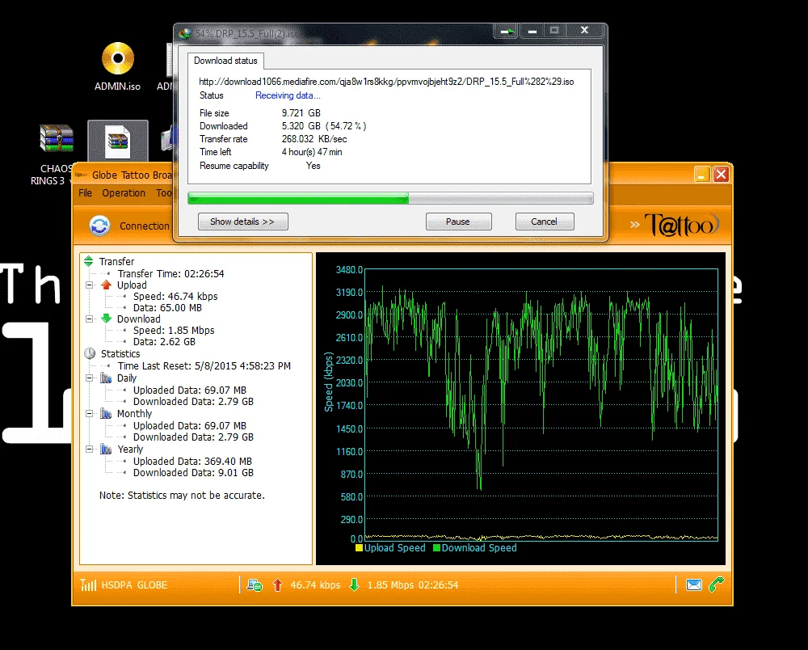
Task: Click upload Speed: 46.74 kbps row
Action: click(175, 297)
